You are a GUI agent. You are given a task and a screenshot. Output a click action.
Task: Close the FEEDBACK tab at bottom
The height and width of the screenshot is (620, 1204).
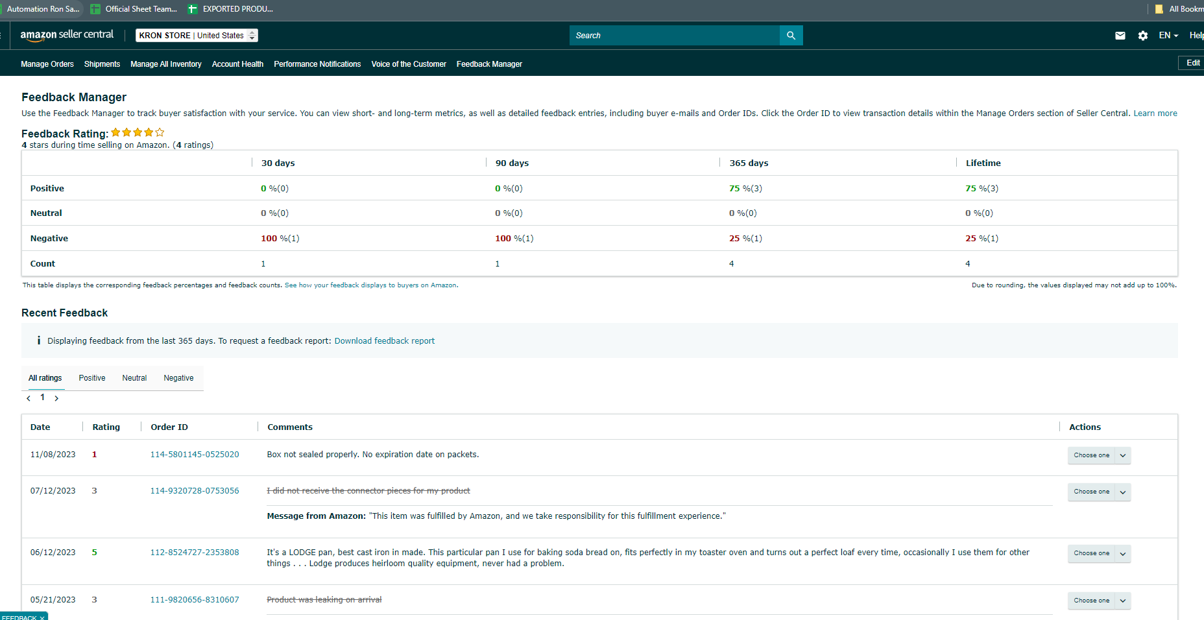tap(42, 617)
